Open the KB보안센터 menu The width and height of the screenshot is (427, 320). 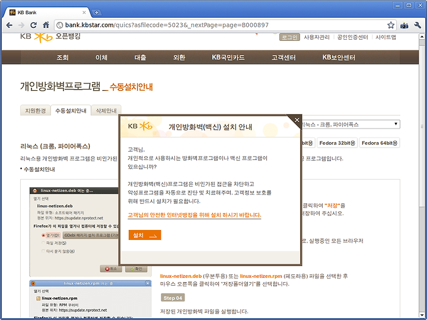pyautogui.click(x=339, y=57)
